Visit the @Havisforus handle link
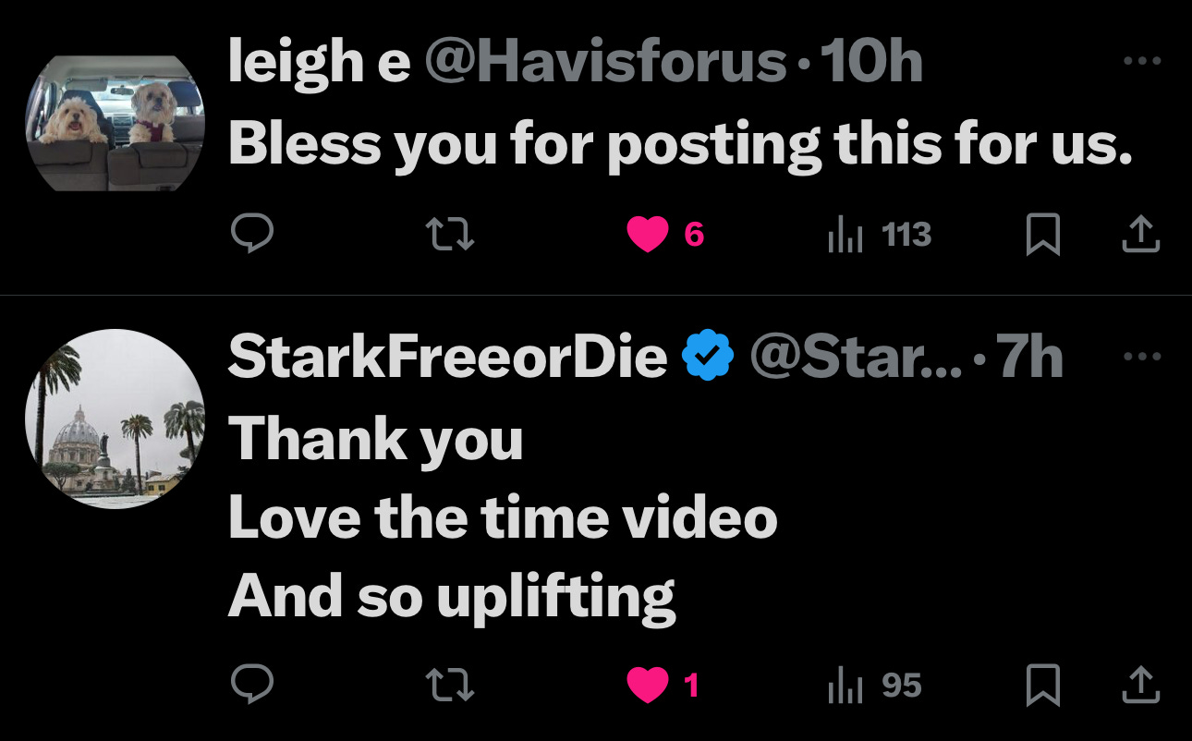 click(x=605, y=63)
